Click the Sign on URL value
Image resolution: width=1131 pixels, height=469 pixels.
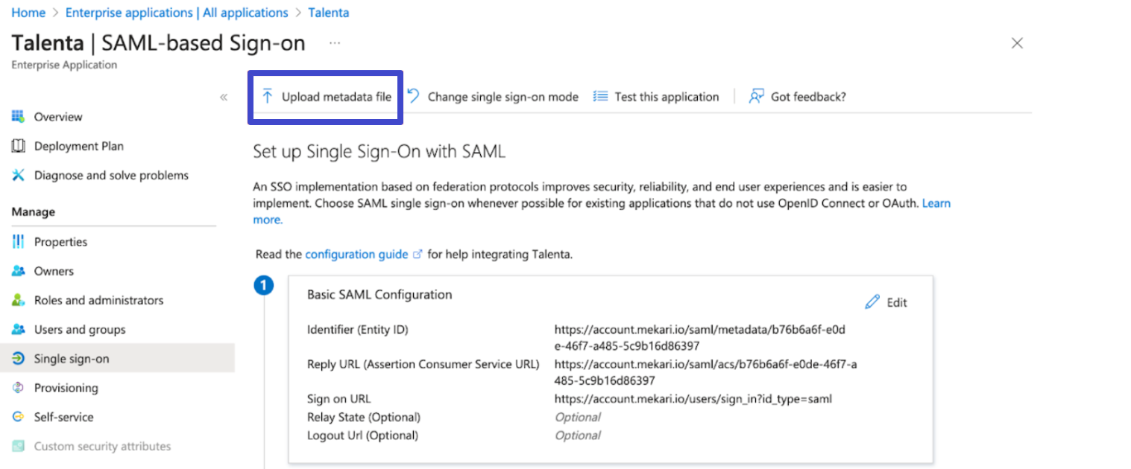click(693, 399)
